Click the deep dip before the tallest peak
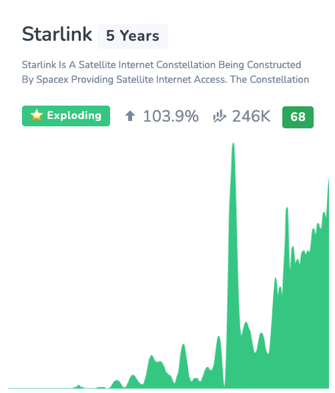Screen dimensions: 335x393 coord(224,384)
